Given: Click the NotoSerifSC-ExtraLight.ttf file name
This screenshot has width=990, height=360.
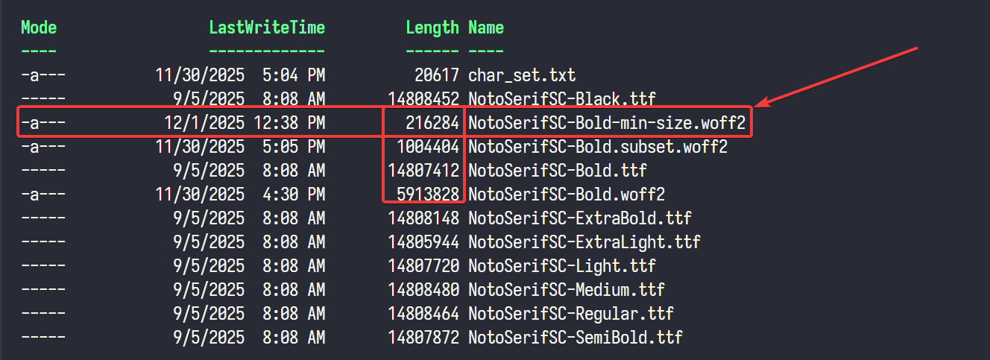Looking at the screenshot, I should (x=584, y=242).
